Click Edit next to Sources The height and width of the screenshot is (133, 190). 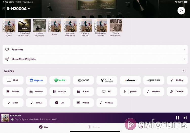click(184, 71)
